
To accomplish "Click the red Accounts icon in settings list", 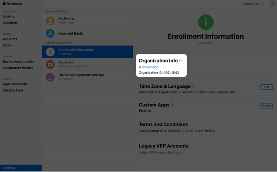I will [x=50, y=64].
